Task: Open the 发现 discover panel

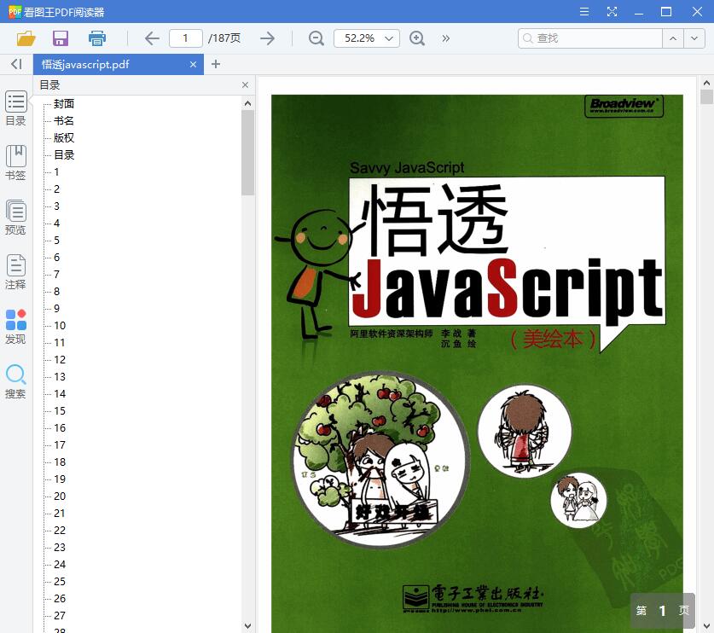Action: click(x=16, y=327)
